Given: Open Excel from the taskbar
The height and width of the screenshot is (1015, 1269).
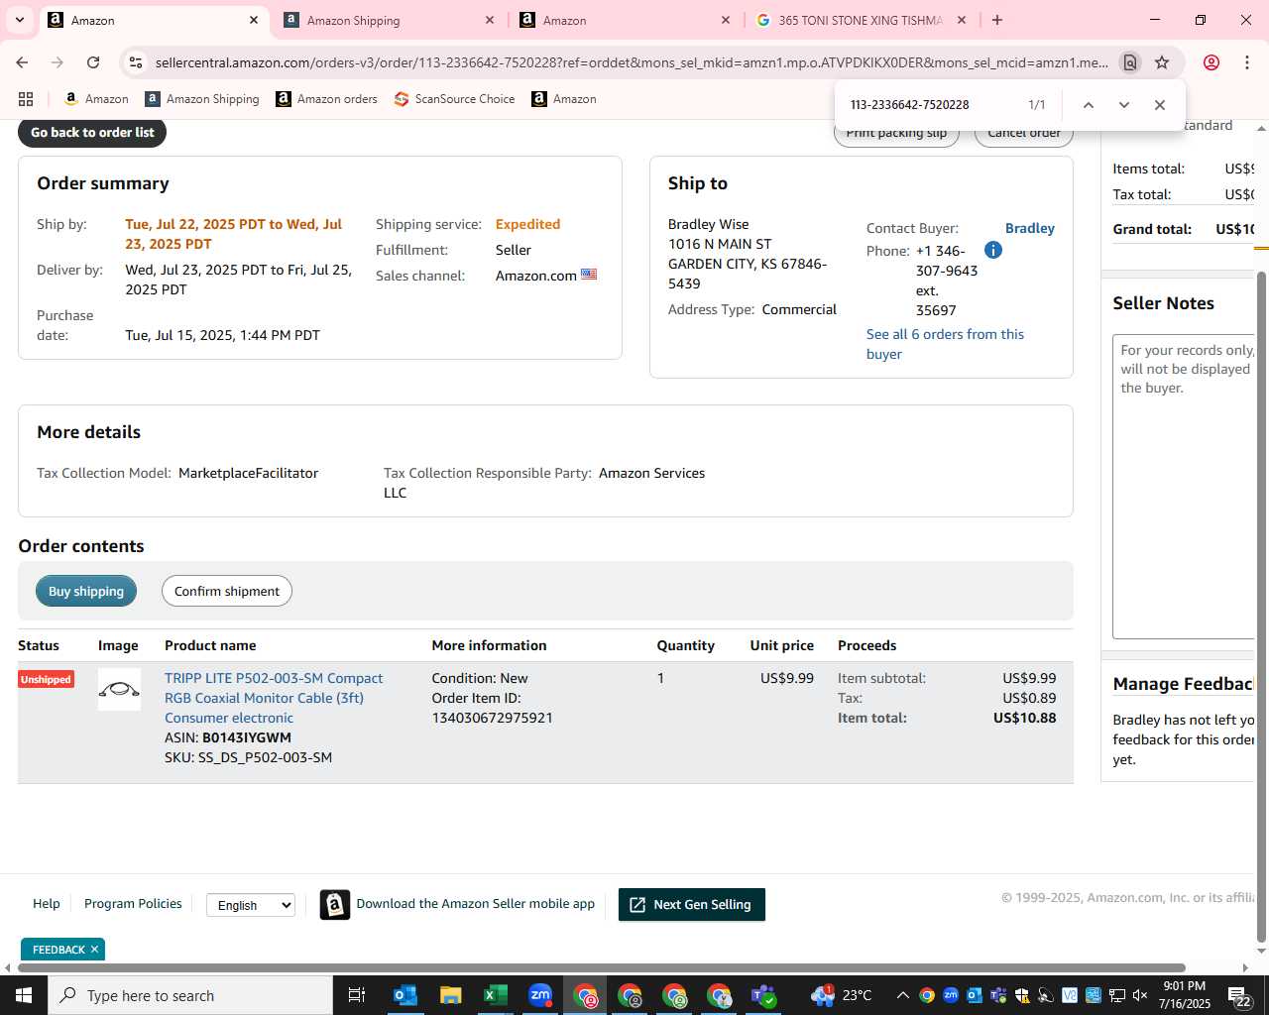Looking at the screenshot, I should pos(496,995).
